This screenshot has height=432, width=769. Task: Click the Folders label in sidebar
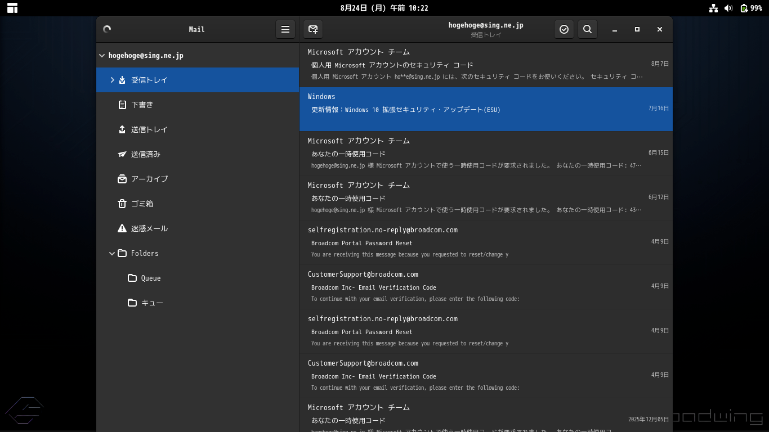coord(145,253)
